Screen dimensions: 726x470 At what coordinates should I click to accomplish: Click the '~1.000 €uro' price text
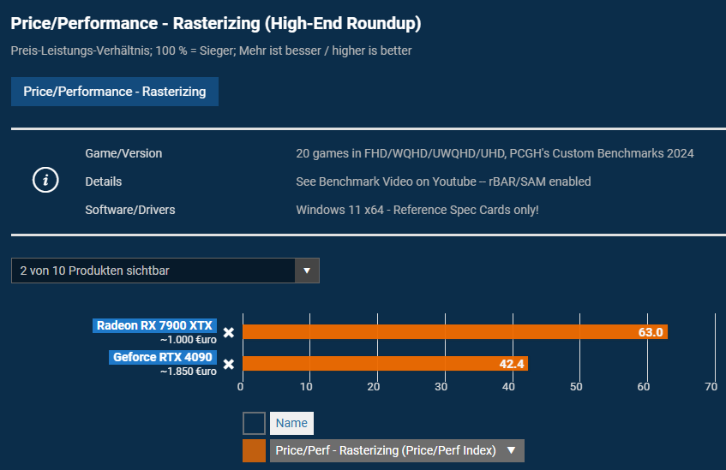click(x=189, y=340)
